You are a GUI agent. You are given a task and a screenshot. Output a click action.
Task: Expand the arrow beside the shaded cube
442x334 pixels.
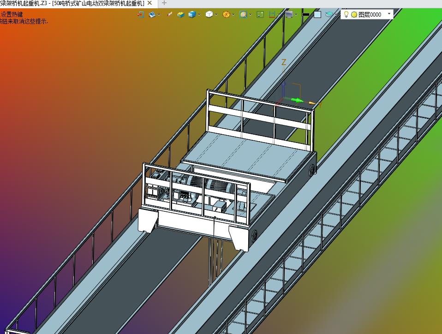(199, 14)
